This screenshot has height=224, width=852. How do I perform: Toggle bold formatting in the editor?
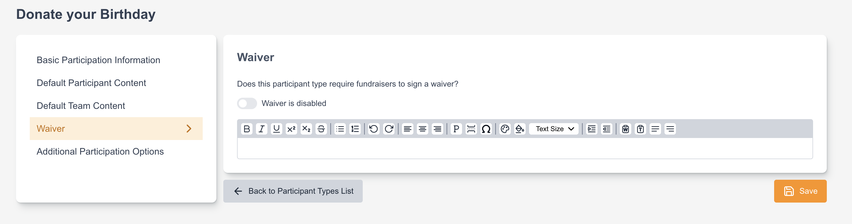(x=246, y=129)
